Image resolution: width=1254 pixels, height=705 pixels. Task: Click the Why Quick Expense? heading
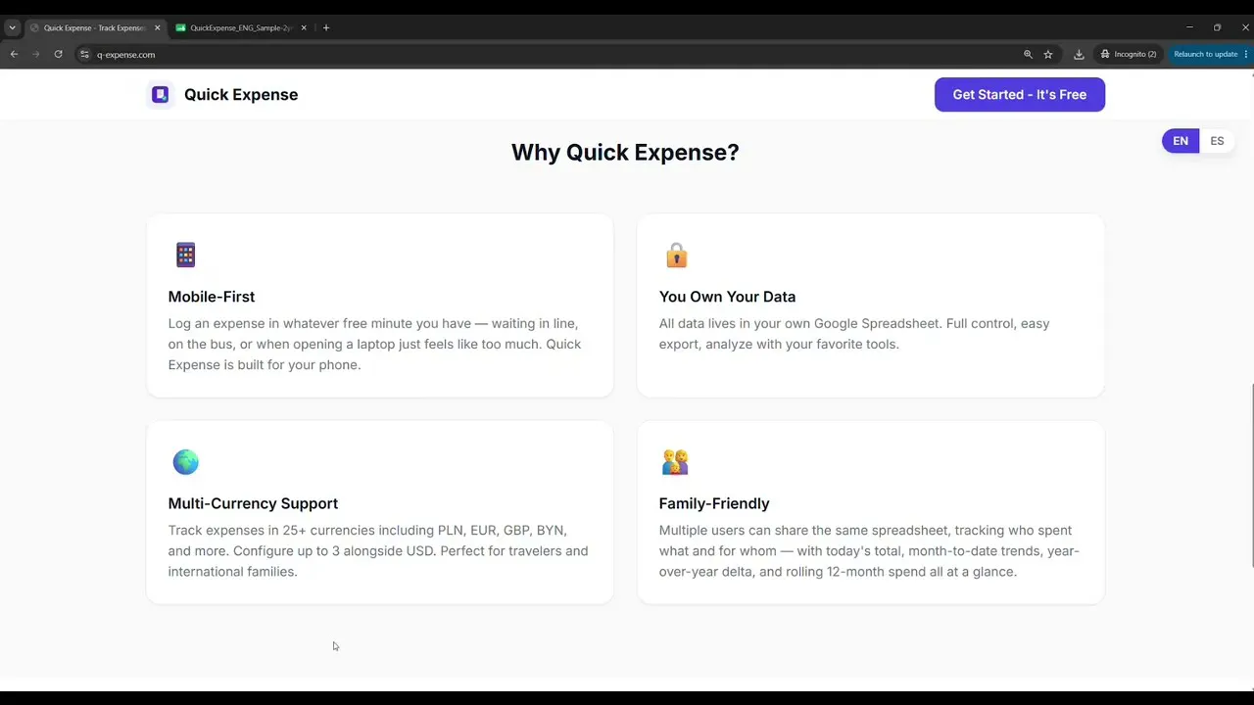pyautogui.click(x=625, y=152)
